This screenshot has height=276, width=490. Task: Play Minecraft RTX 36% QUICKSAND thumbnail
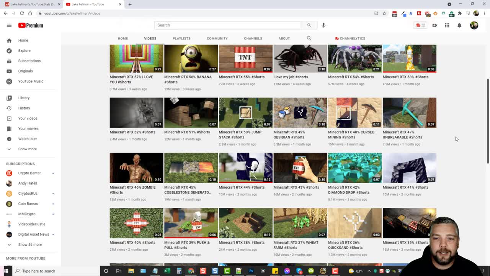(x=355, y=223)
